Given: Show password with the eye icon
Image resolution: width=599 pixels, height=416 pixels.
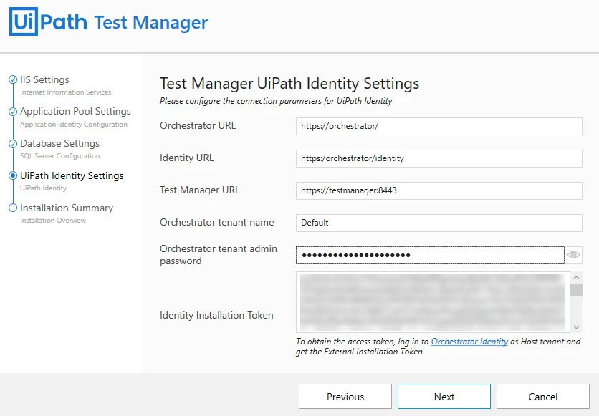Looking at the screenshot, I should click(x=573, y=255).
